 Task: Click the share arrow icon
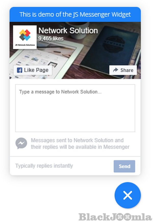click(116, 70)
